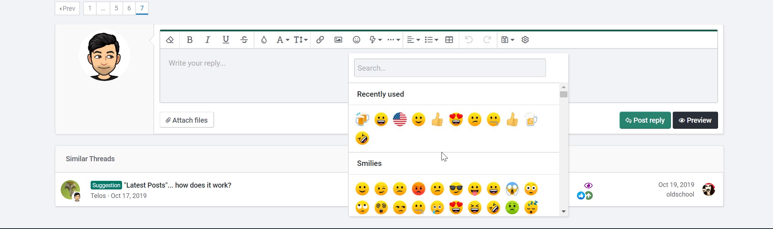Insert the flushed face smiley

click(x=531, y=189)
